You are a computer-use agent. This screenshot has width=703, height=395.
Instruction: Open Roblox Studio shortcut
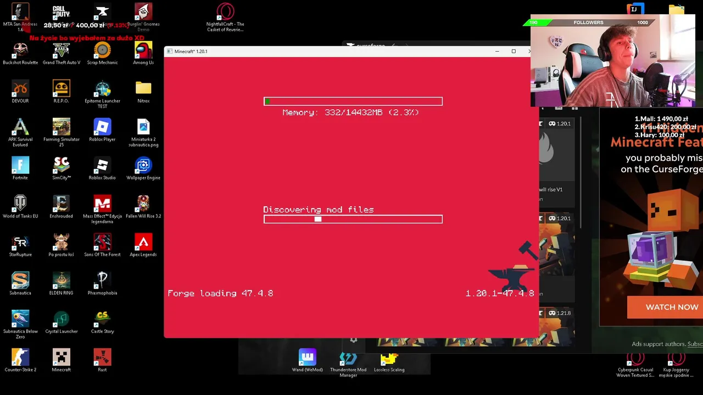click(102, 168)
